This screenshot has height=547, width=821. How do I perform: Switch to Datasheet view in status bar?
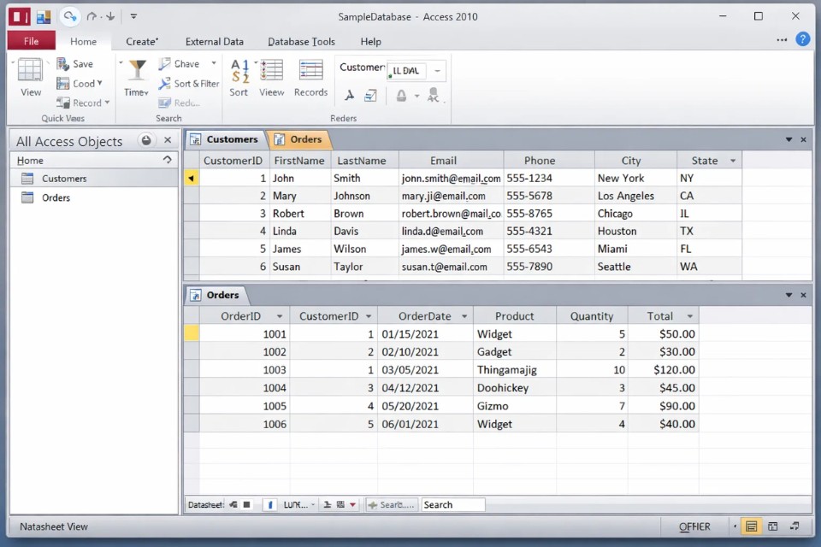pos(751,526)
